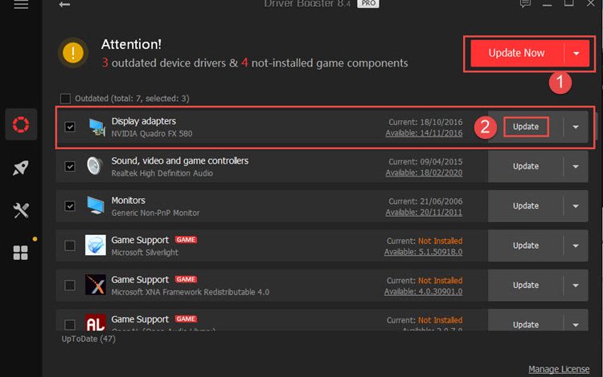
Task: Open Available: 20/11/2011 driver details
Action: [424, 212]
